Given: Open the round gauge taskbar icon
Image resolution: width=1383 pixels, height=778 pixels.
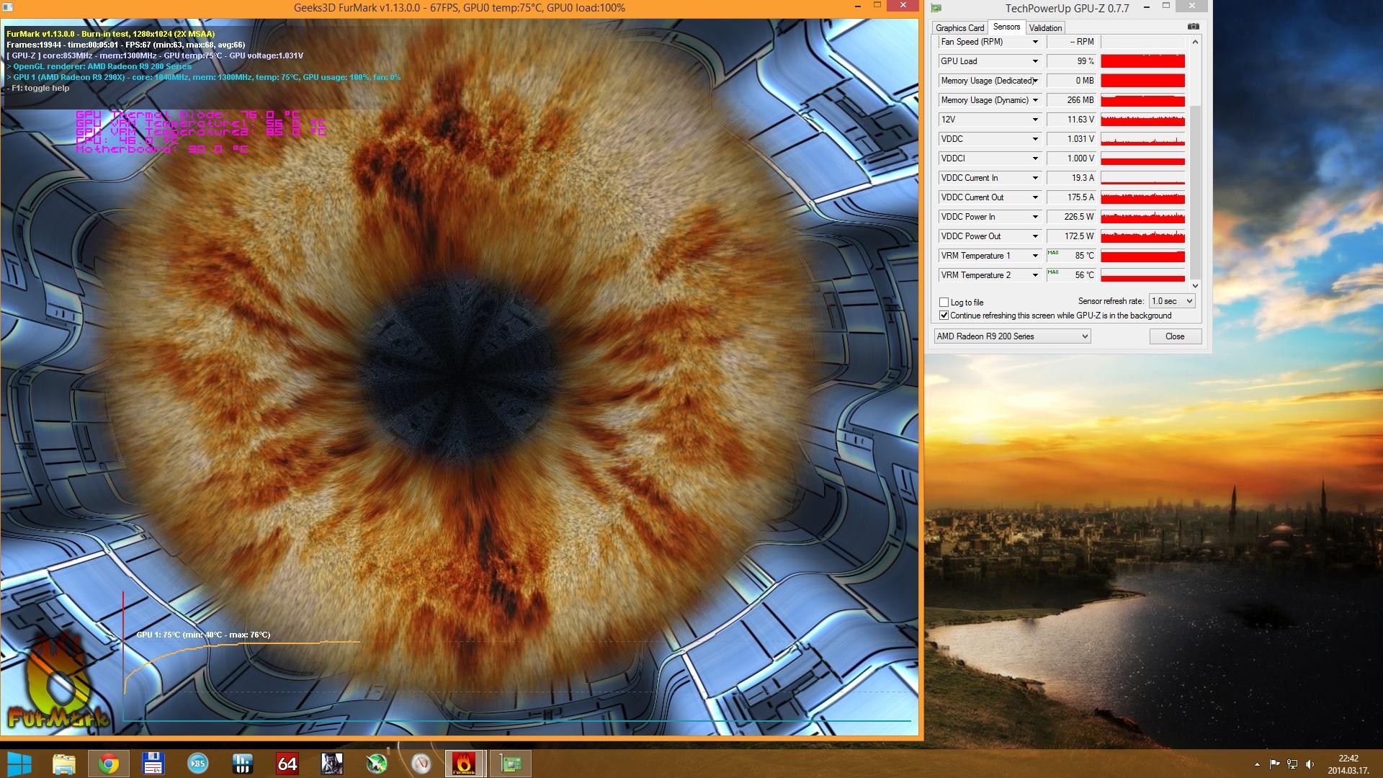Looking at the screenshot, I should point(421,764).
